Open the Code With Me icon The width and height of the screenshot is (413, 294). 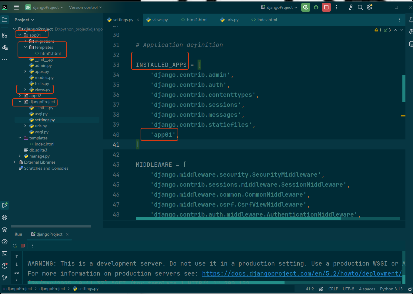351,7
